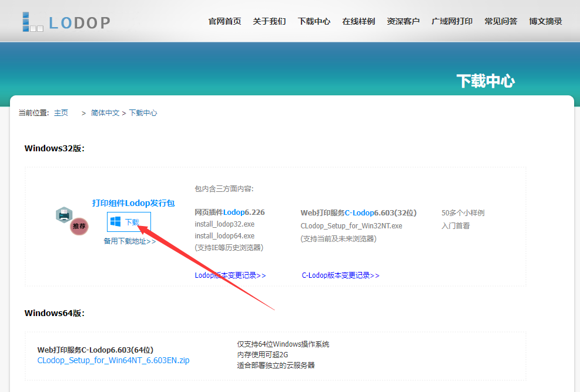Click the LODOP logo
The image size is (580, 392).
tap(66, 22)
